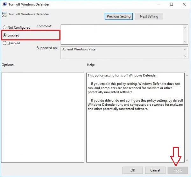Click the "At least Windows Vista" text
This screenshot has height=177, width=191.
[x=79, y=49]
